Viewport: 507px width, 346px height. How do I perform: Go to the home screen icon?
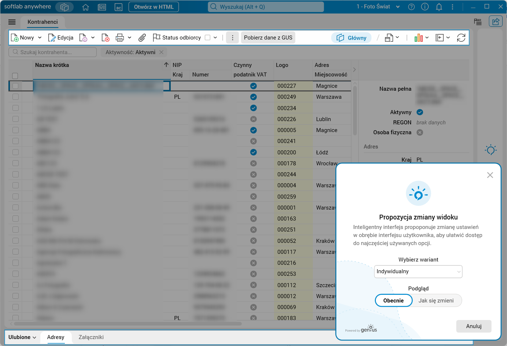(86, 7)
